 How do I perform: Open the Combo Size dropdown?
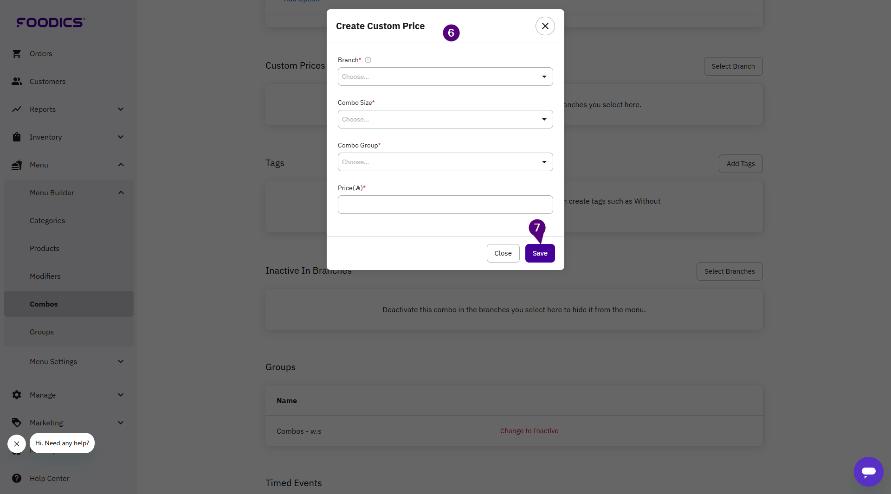[x=445, y=120]
